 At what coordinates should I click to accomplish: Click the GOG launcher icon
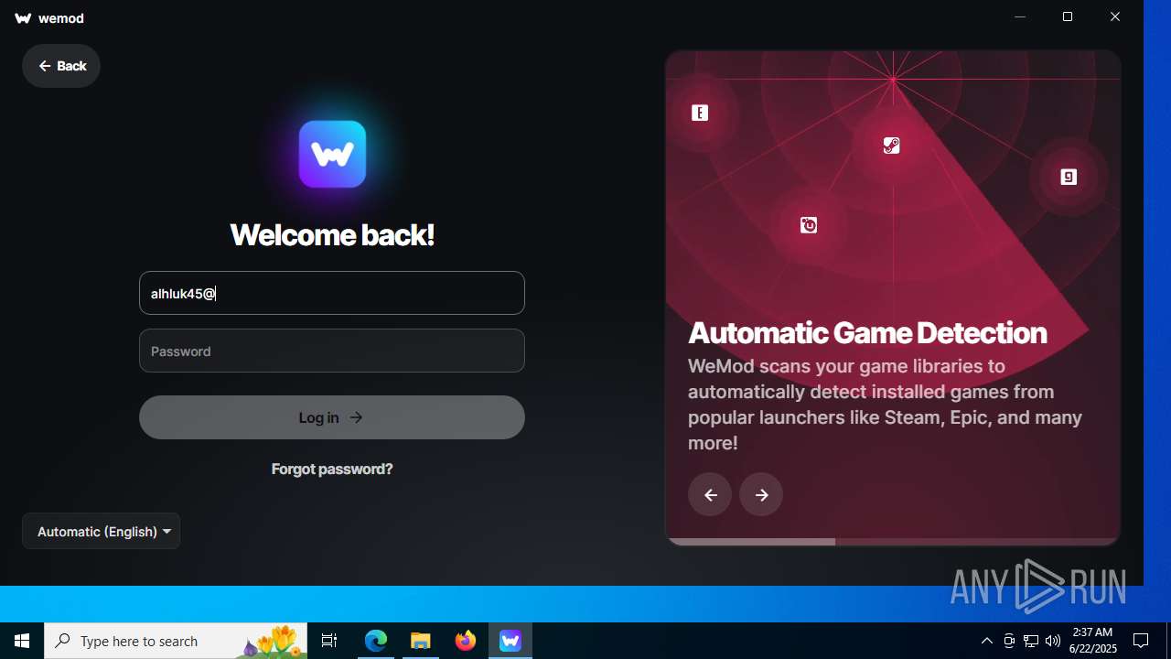point(1069,177)
